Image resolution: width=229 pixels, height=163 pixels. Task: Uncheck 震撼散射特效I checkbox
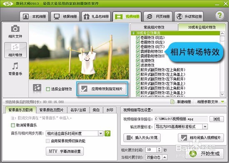pos(138,51)
